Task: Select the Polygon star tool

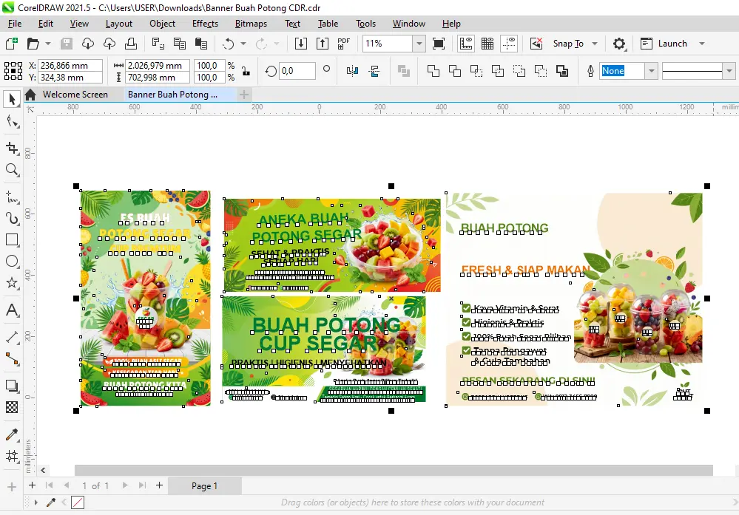Action: [12, 283]
